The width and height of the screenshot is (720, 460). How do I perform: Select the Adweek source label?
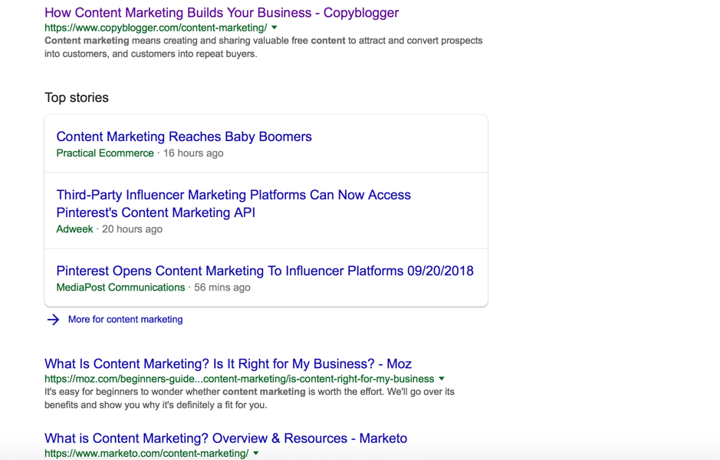click(74, 229)
